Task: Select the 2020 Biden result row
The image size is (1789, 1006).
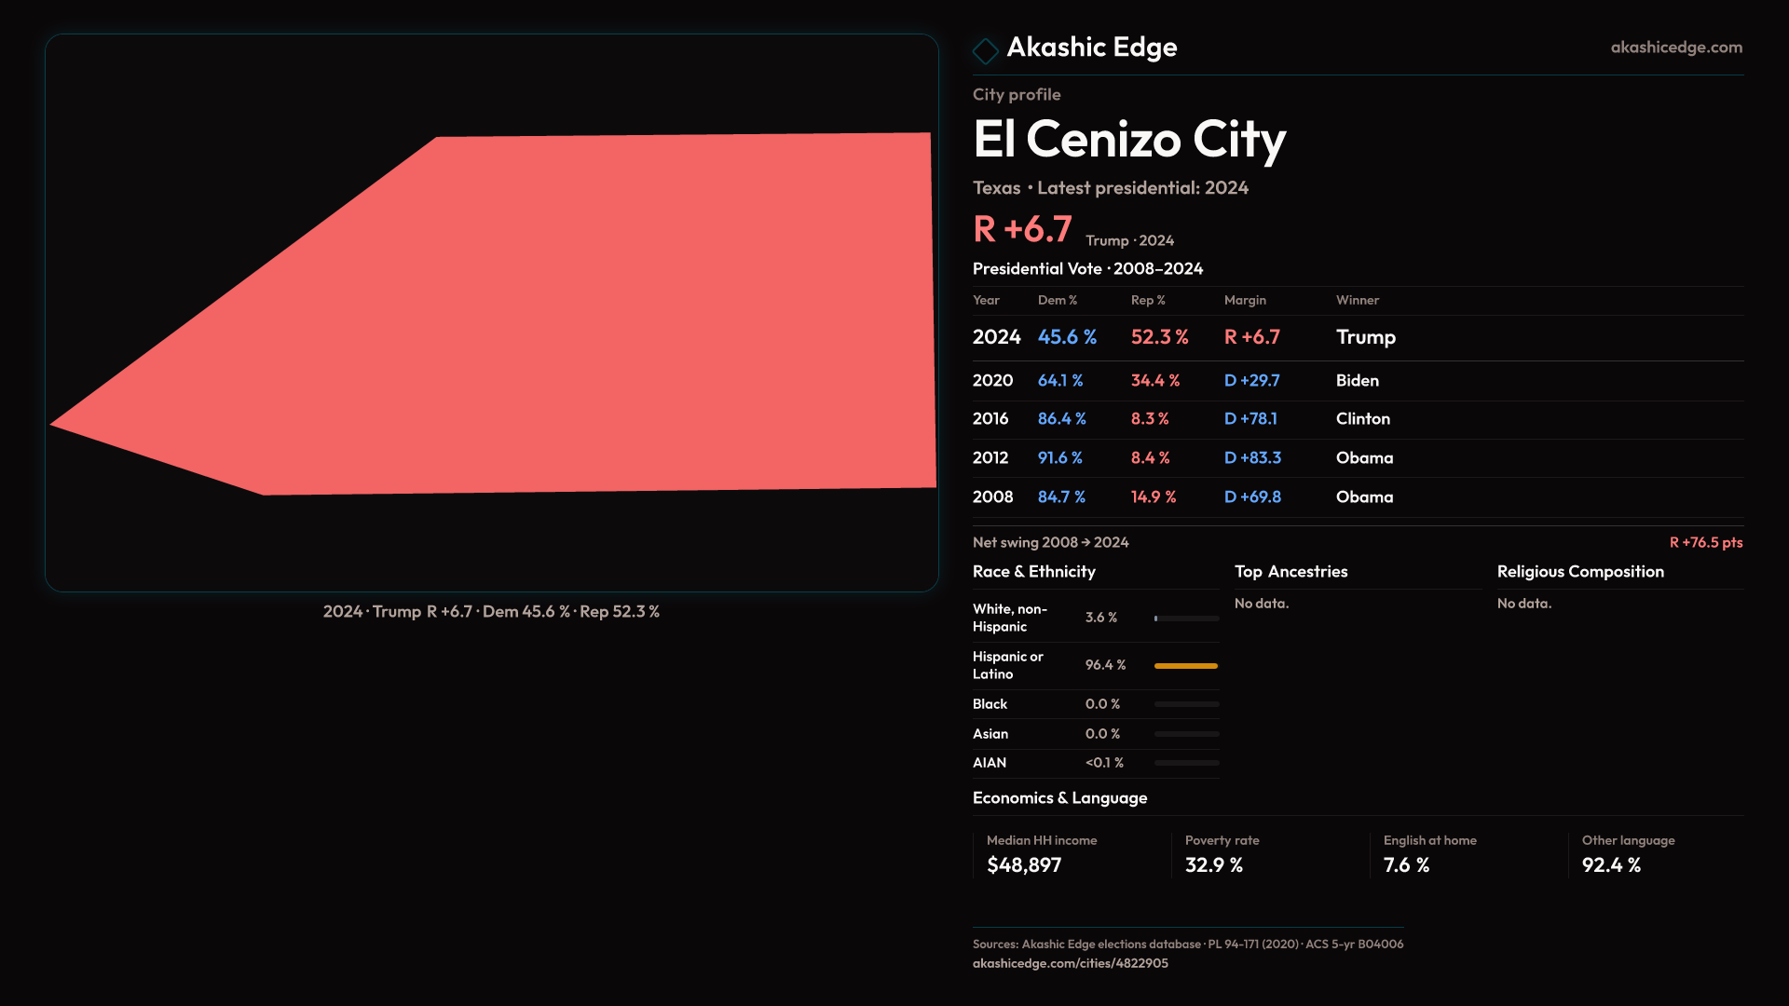Action: (1357, 381)
